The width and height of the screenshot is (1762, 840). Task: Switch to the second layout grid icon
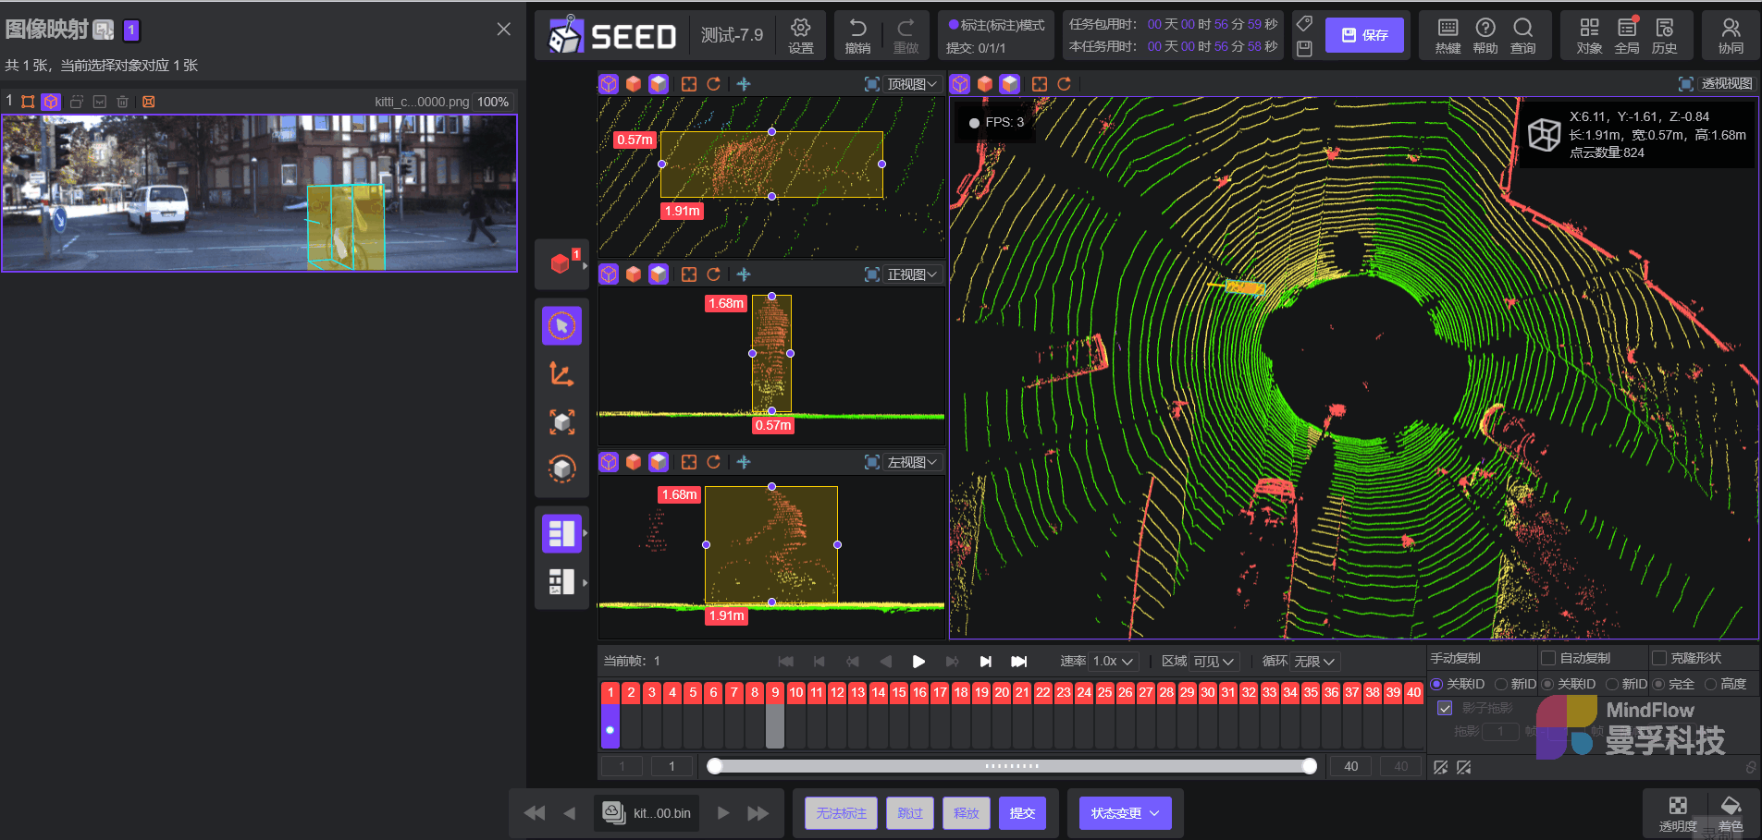[561, 581]
